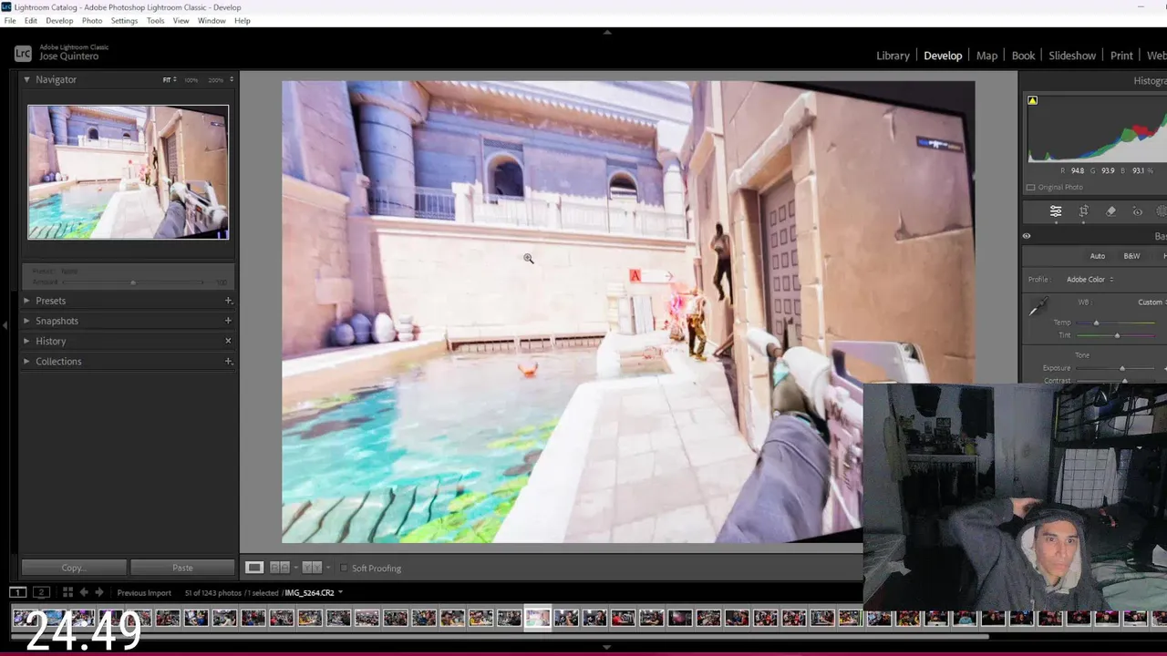Hide top module panel arrow
This screenshot has height=656, width=1167.
pyautogui.click(x=607, y=32)
